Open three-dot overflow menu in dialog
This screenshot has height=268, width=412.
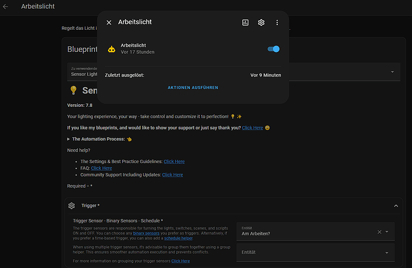(x=277, y=23)
